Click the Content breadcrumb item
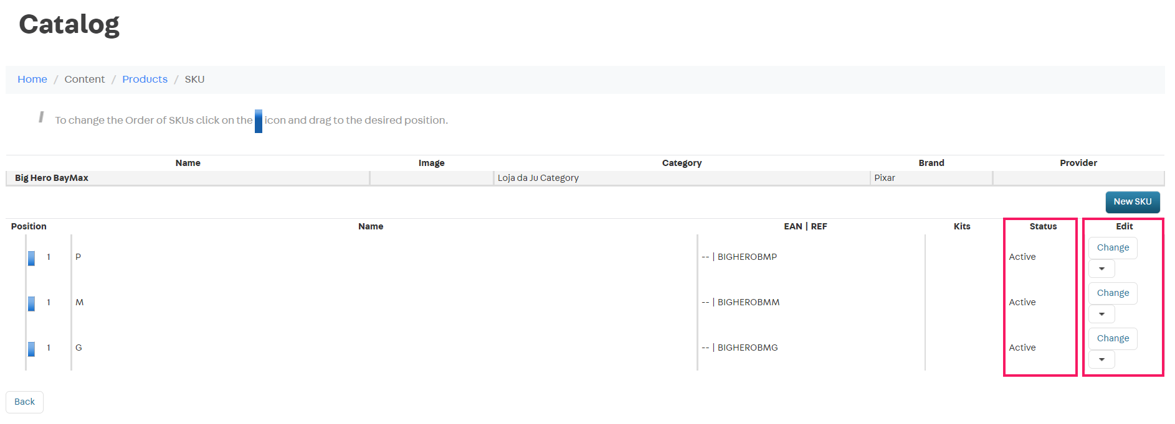 (x=85, y=80)
